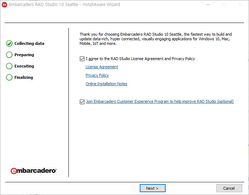Open the Privacy Policy link

click(x=97, y=75)
